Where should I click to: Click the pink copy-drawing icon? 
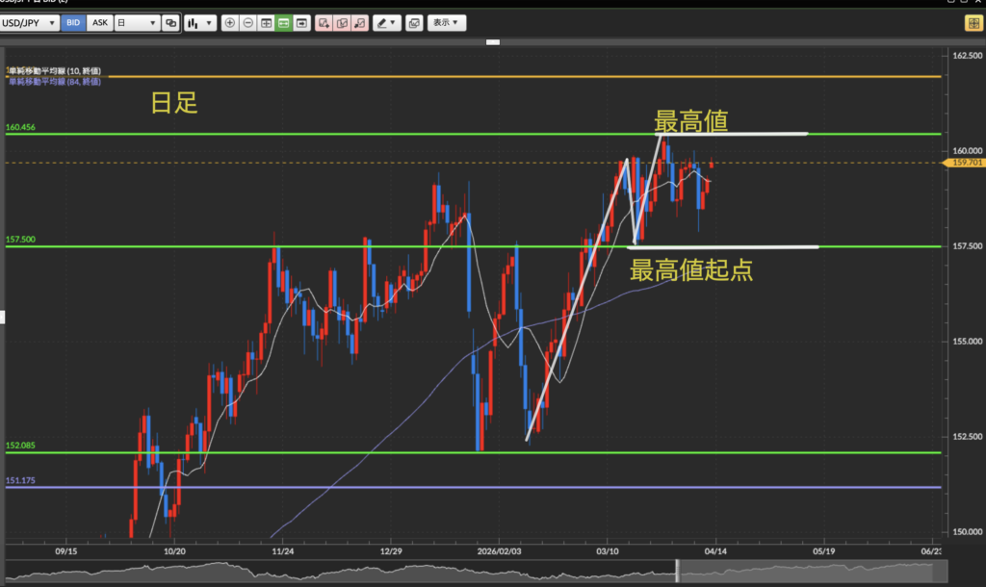pyautogui.click(x=342, y=22)
